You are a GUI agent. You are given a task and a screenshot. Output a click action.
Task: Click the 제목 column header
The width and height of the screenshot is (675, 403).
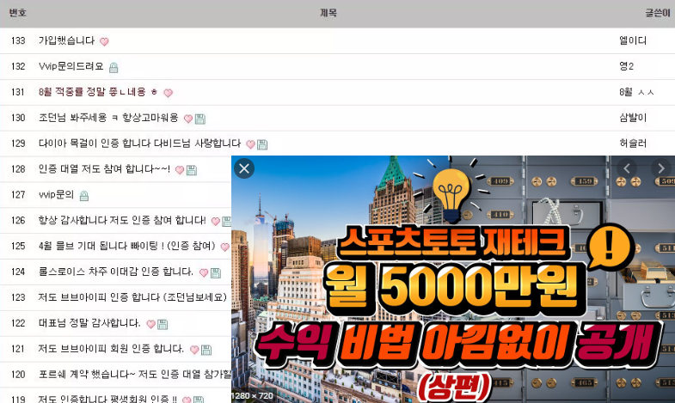coord(328,13)
